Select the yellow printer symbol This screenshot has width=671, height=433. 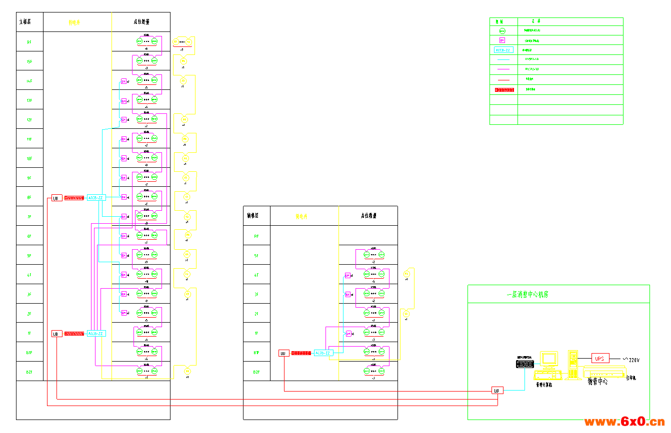coord(604,372)
